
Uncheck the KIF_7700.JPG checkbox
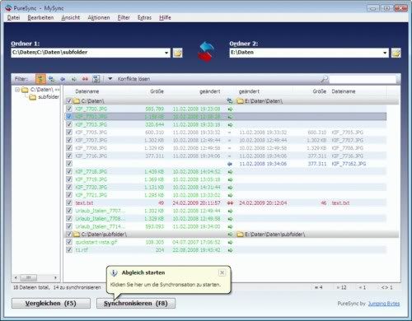pos(69,109)
